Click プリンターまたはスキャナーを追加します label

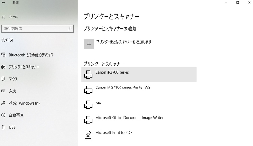pyautogui.click(x=124, y=42)
